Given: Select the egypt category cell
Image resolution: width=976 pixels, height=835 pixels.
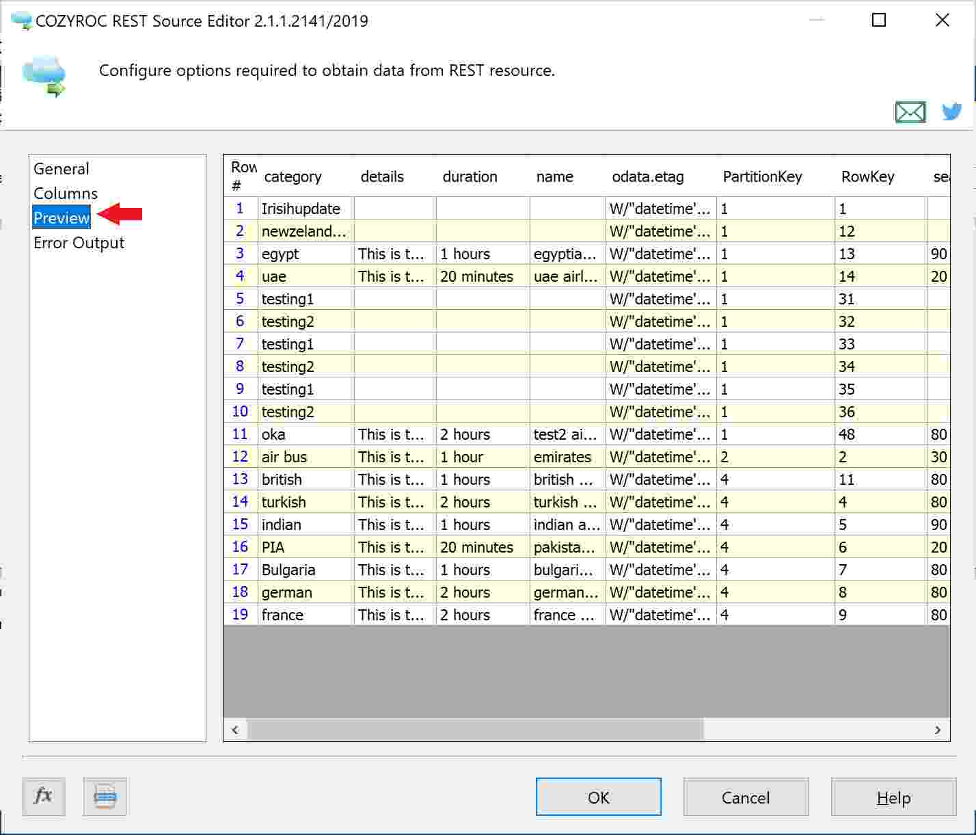Looking at the screenshot, I should click(x=306, y=254).
